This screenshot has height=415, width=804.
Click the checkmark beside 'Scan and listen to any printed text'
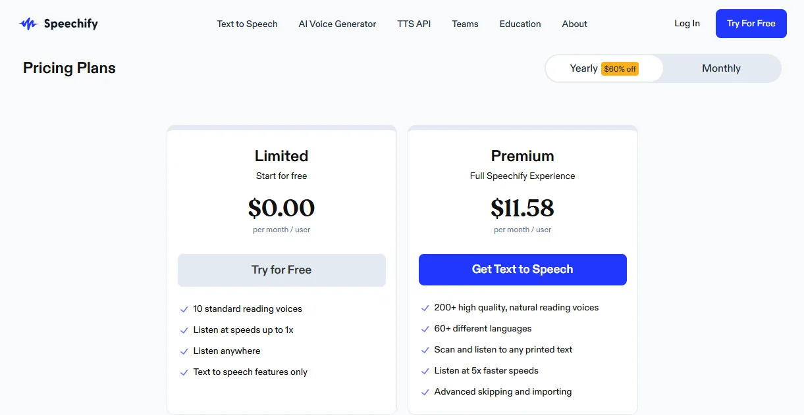tap(425, 349)
